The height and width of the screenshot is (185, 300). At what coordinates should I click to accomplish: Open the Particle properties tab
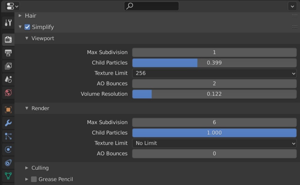(8, 136)
